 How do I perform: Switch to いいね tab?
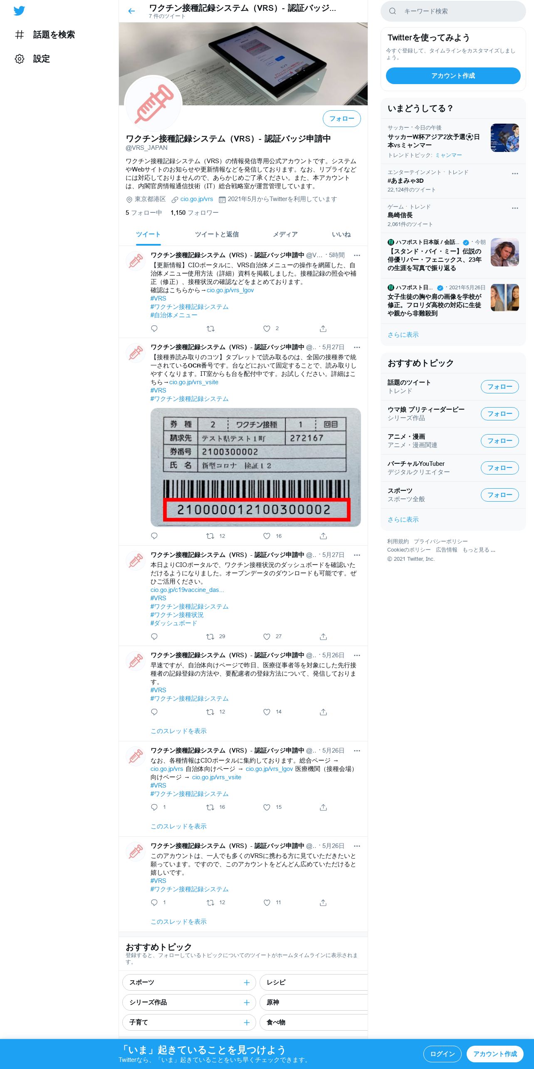point(341,234)
